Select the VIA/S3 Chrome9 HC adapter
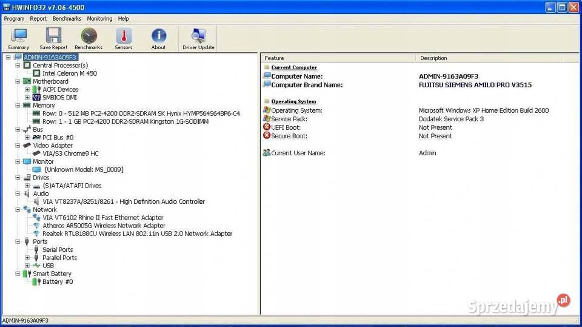The width and height of the screenshot is (582, 327). [70, 153]
